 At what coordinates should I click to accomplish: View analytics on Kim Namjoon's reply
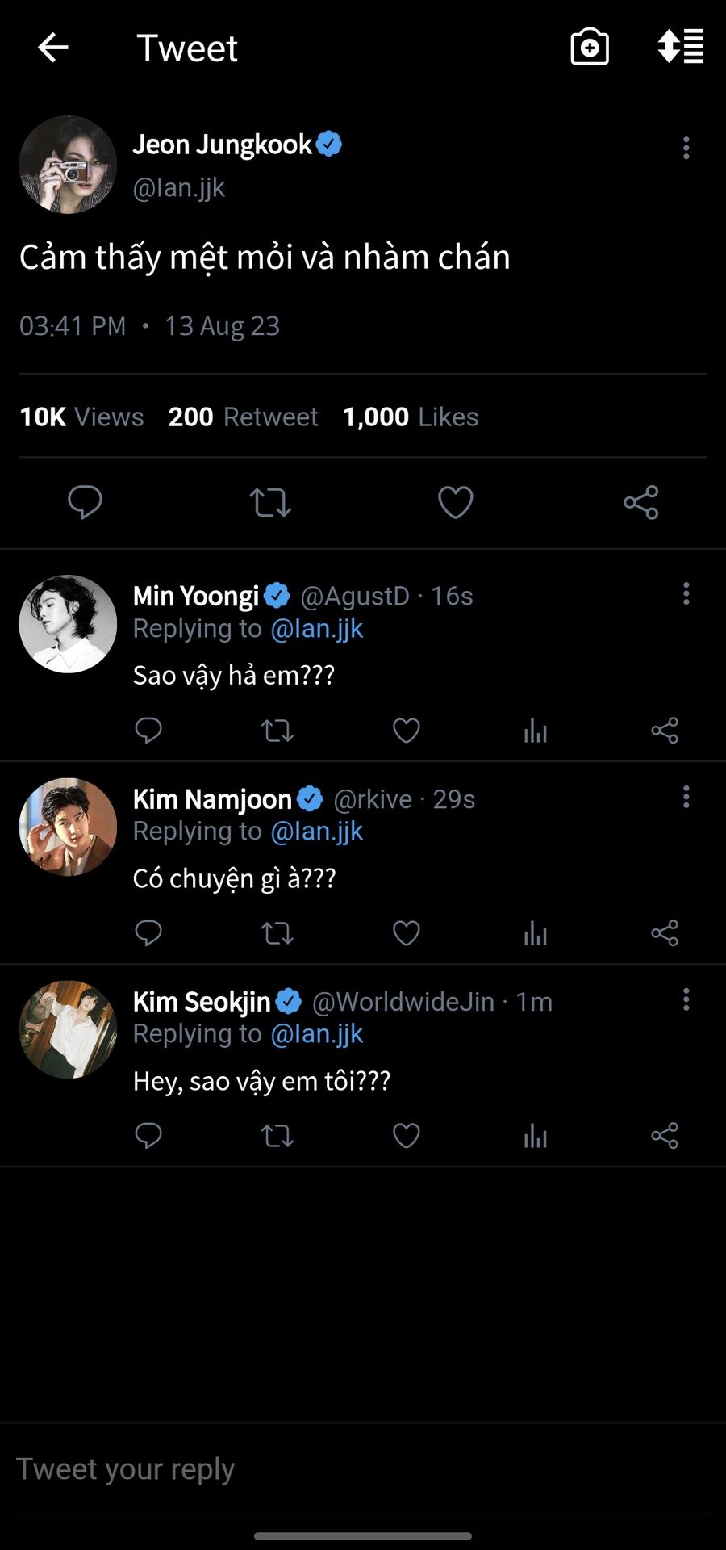[535, 933]
